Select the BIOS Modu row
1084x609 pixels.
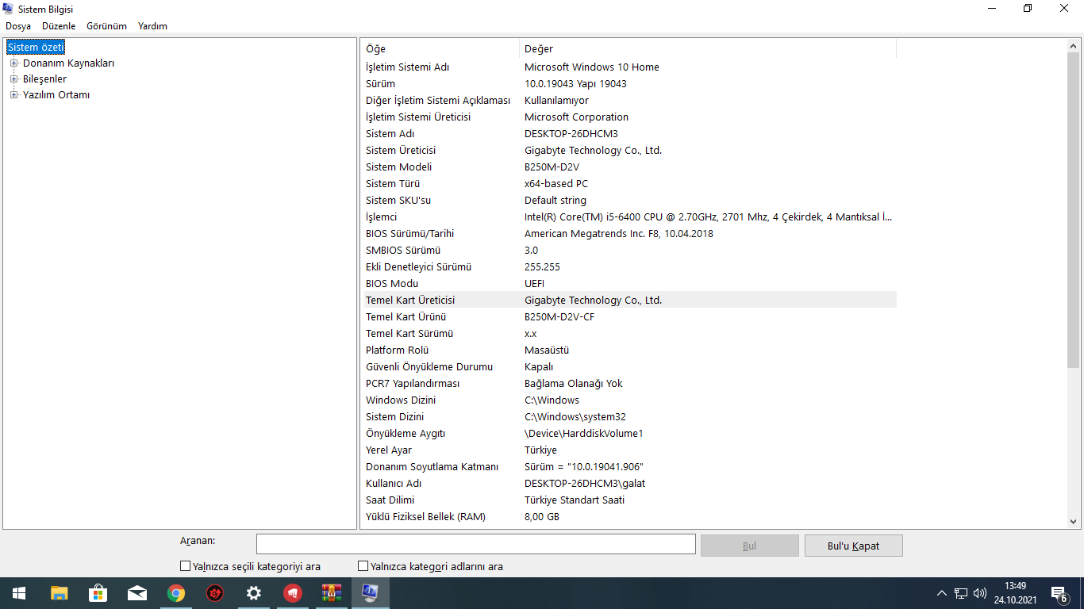coord(630,284)
